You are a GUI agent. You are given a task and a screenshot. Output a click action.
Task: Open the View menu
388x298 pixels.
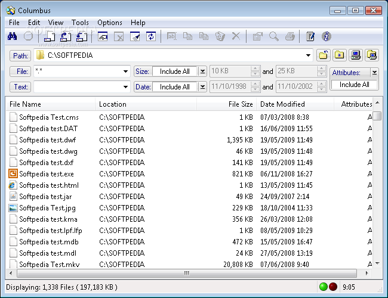pos(56,23)
